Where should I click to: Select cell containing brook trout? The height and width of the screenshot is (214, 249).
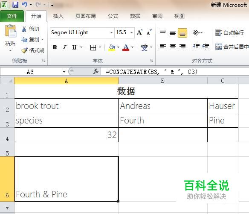pyautogui.click(x=66, y=106)
